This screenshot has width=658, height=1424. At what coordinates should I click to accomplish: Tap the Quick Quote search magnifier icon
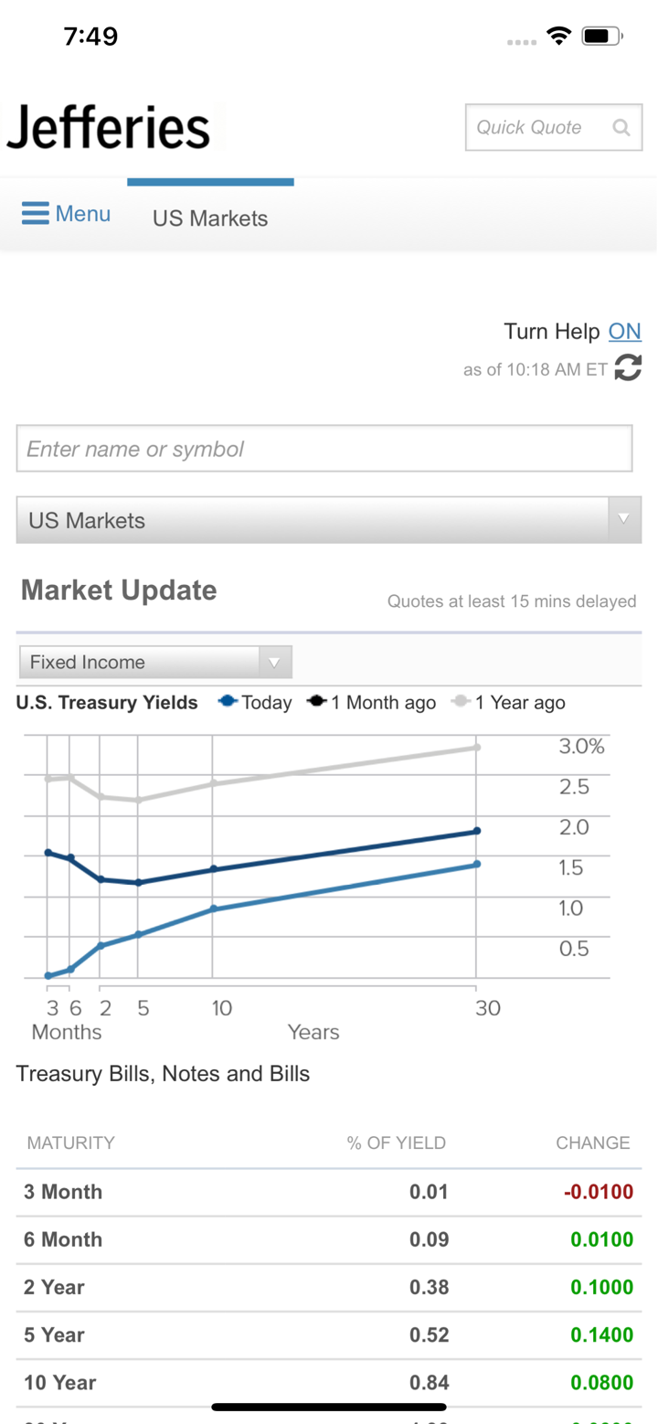coord(621,128)
